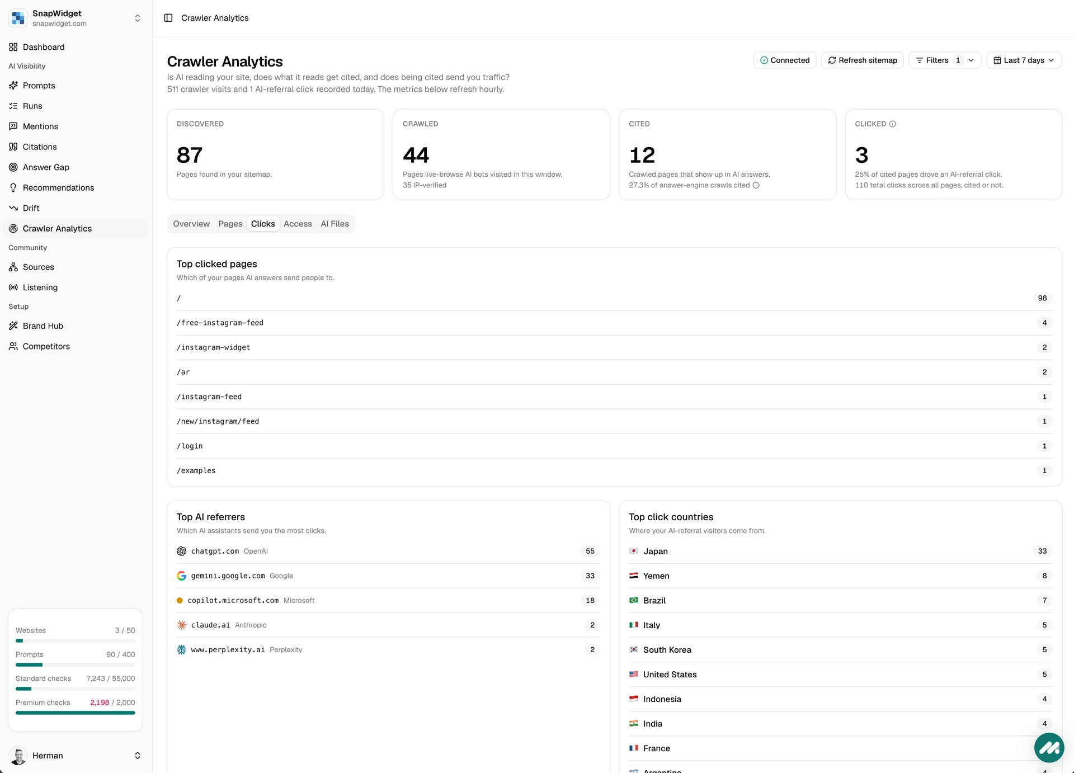This screenshot has width=1074, height=773.
Task: Expand the SnapWidget workspace switcher
Action: click(137, 18)
